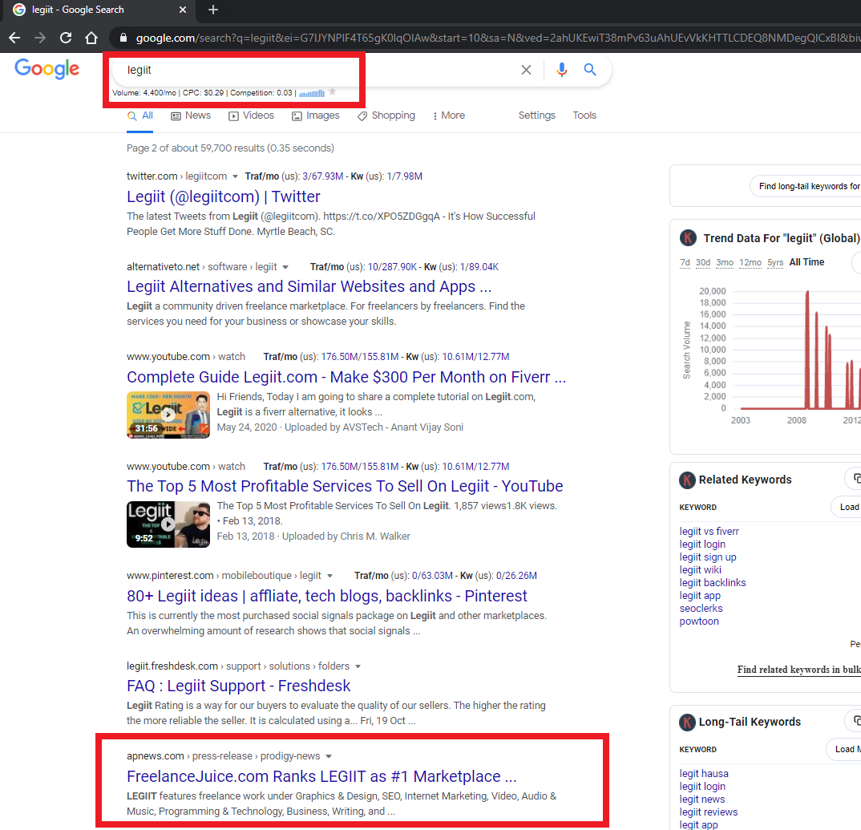Open related keyword seoclerks
The image size is (861, 830).
[x=701, y=608]
